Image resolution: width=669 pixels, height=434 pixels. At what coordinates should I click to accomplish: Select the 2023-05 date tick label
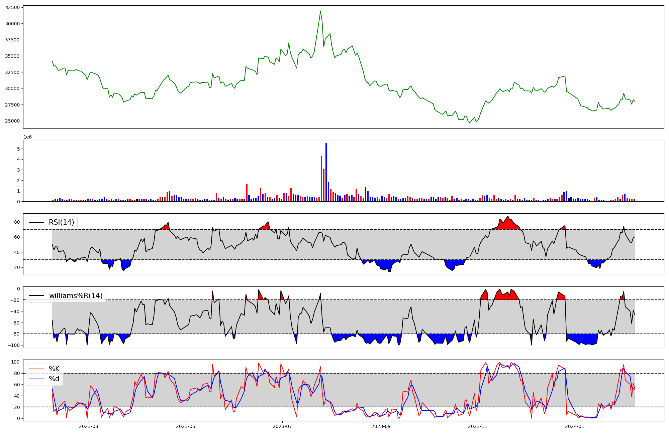(185, 426)
